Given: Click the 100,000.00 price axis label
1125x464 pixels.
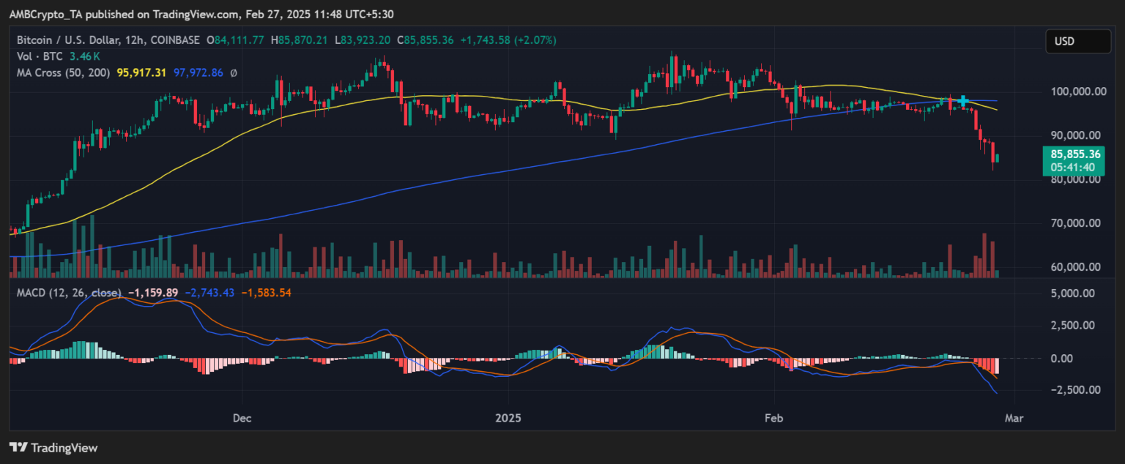Looking at the screenshot, I should coord(1075,91).
